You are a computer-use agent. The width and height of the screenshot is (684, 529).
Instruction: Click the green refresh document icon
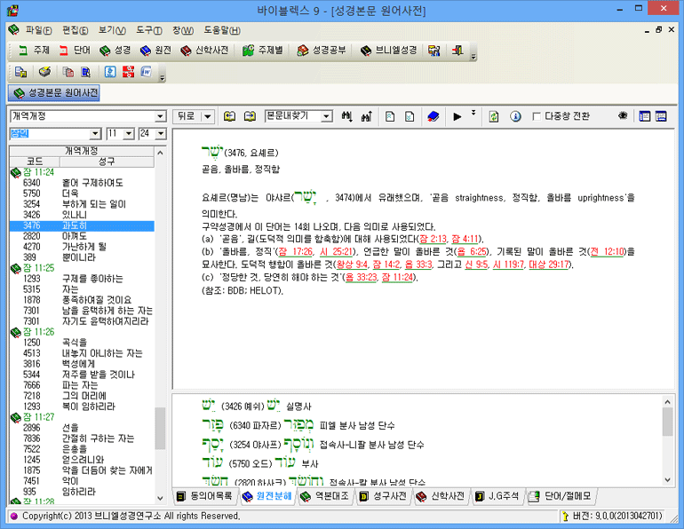pyautogui.click(x=493, y=116)
